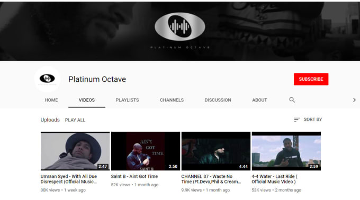360x200 pixels.
Task: Click the Ain't Got Time thumbnail
Action: coord(146,151)
